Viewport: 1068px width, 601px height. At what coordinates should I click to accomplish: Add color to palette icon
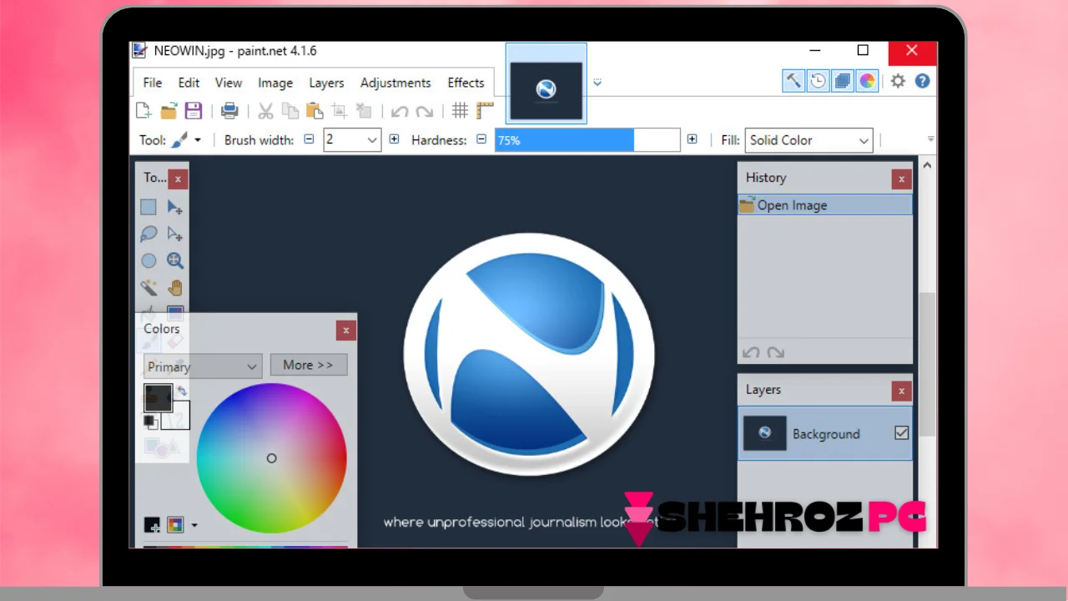pos(152,525)
